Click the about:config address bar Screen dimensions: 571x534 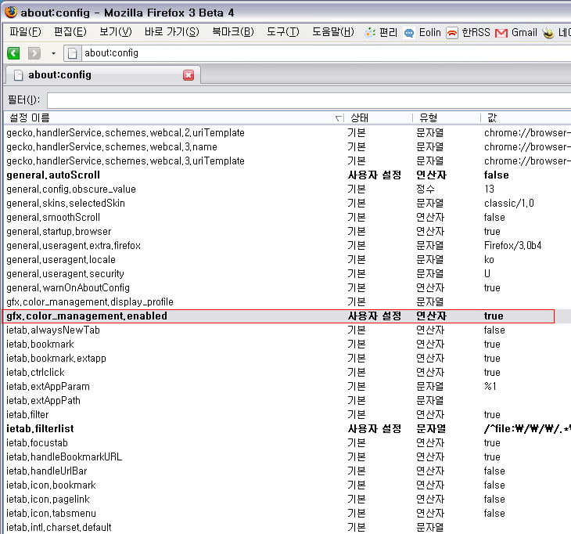[313, 53]
